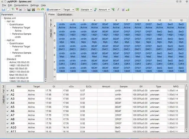189x139 pixels.
Task: Select plate well B4 BEAF 14621
Action: click(x=94, y=33)
